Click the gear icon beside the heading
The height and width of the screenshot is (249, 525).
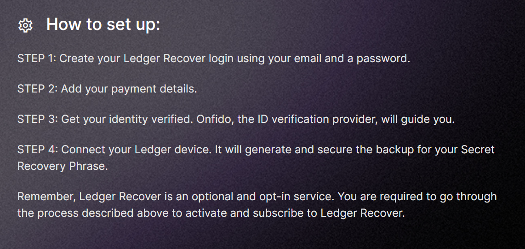point(25,25)
